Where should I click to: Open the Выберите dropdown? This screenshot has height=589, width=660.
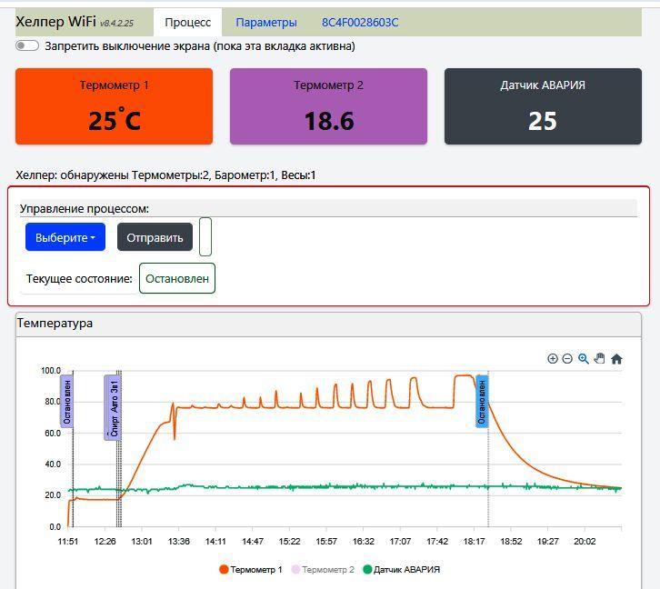[x=65, y=237]
